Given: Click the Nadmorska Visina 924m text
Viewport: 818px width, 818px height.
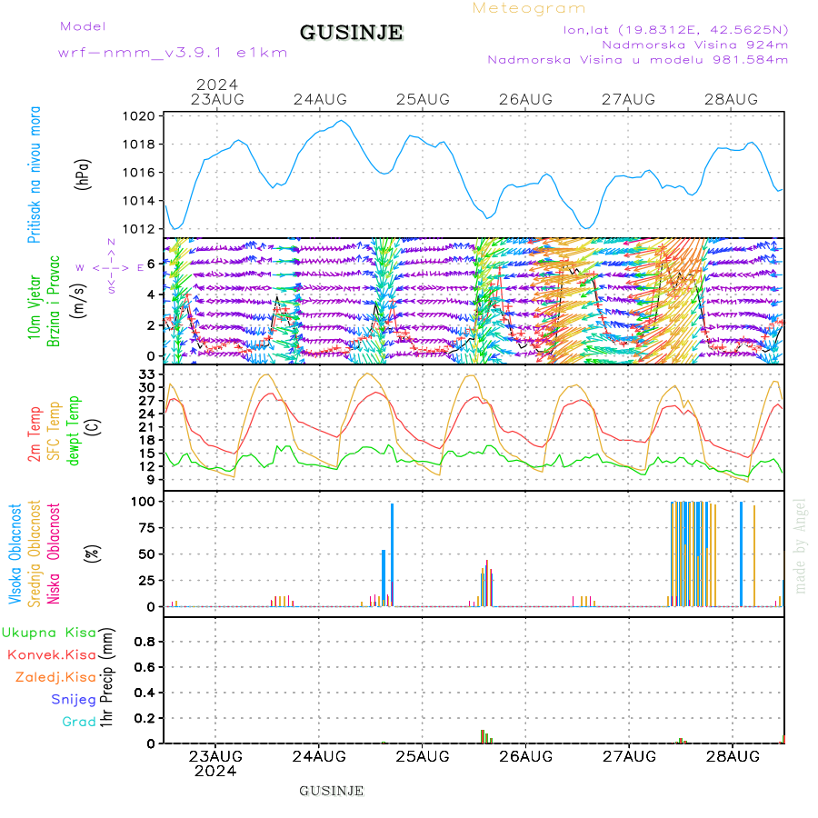Looking at the screenshot, I should pos(695,45).
